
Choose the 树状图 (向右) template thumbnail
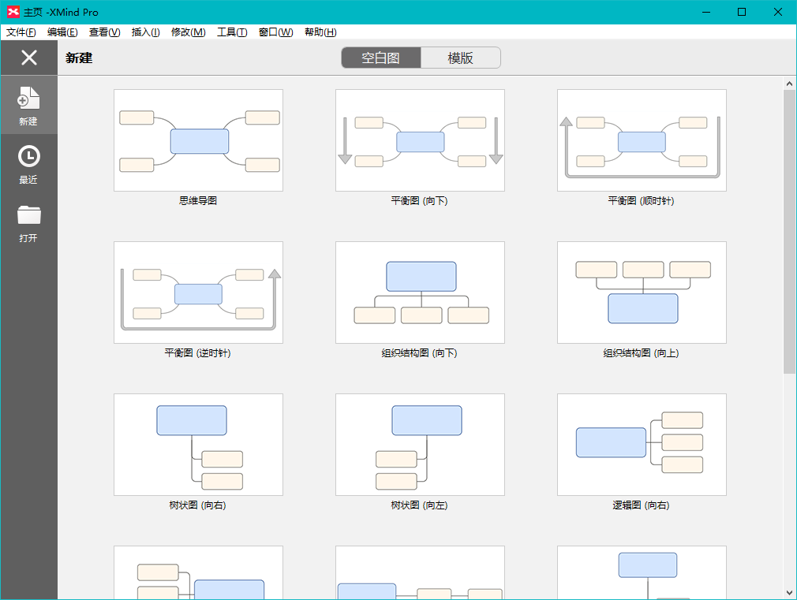click(198, 445)
